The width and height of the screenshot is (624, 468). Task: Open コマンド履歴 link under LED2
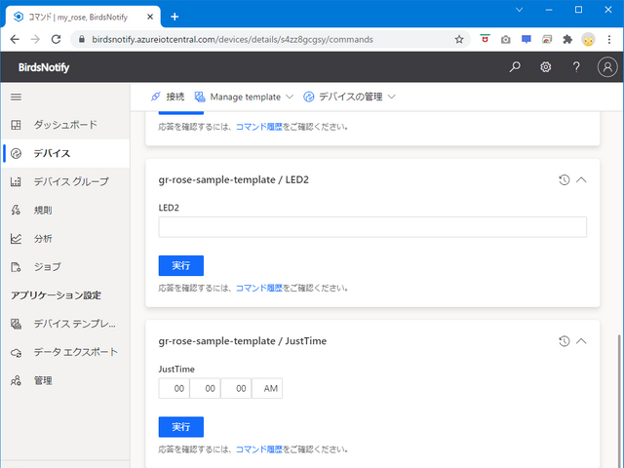pos(259,289)
